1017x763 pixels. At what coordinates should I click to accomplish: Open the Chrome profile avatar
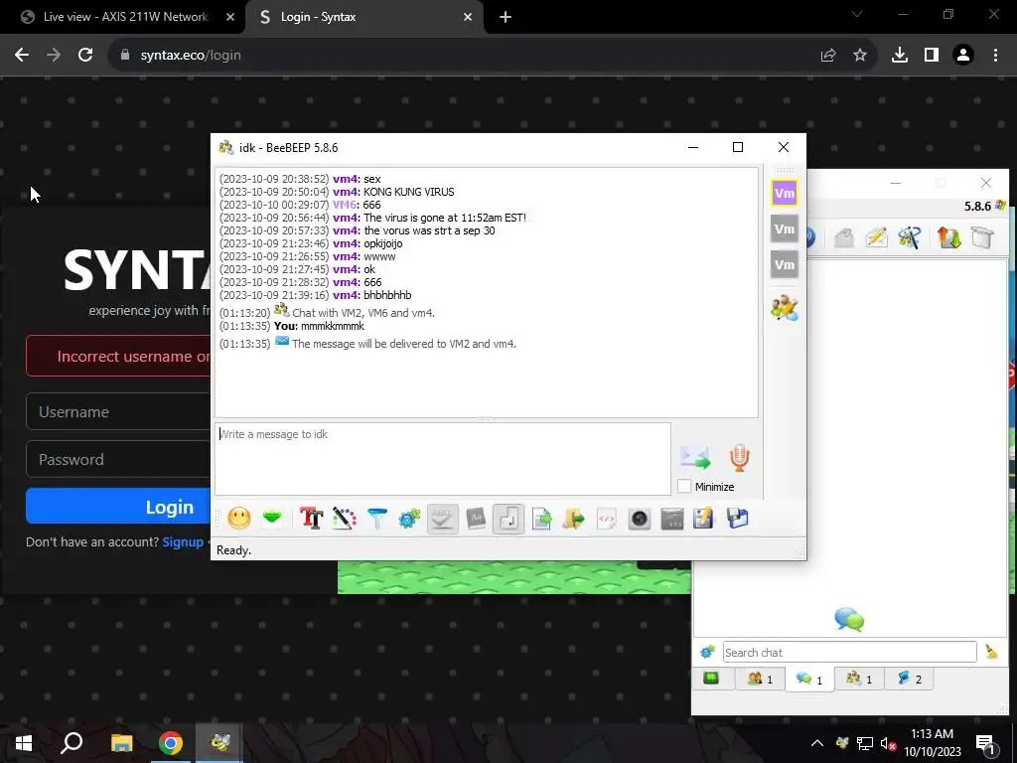[963, 56]
